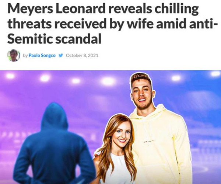The image size is (221, 184).
Task: Click "anti-" at the end of the headline line
Action: [x=201, y=23]
